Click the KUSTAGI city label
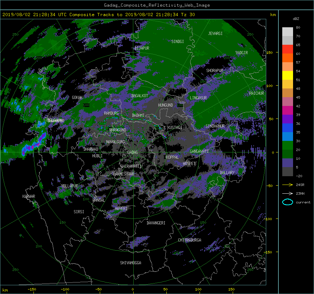 tap(175, 128)
